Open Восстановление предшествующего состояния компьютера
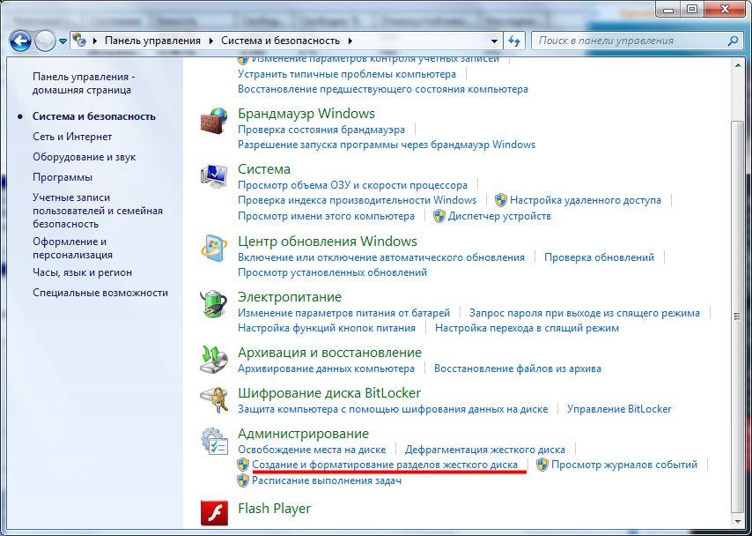 pos(383,89)
